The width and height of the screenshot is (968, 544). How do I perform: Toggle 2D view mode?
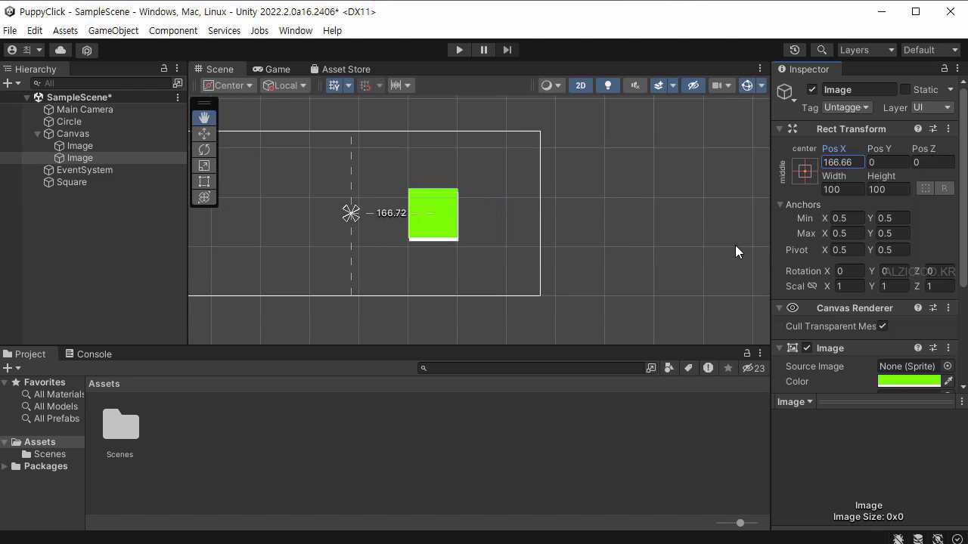[x=581, y=85]
